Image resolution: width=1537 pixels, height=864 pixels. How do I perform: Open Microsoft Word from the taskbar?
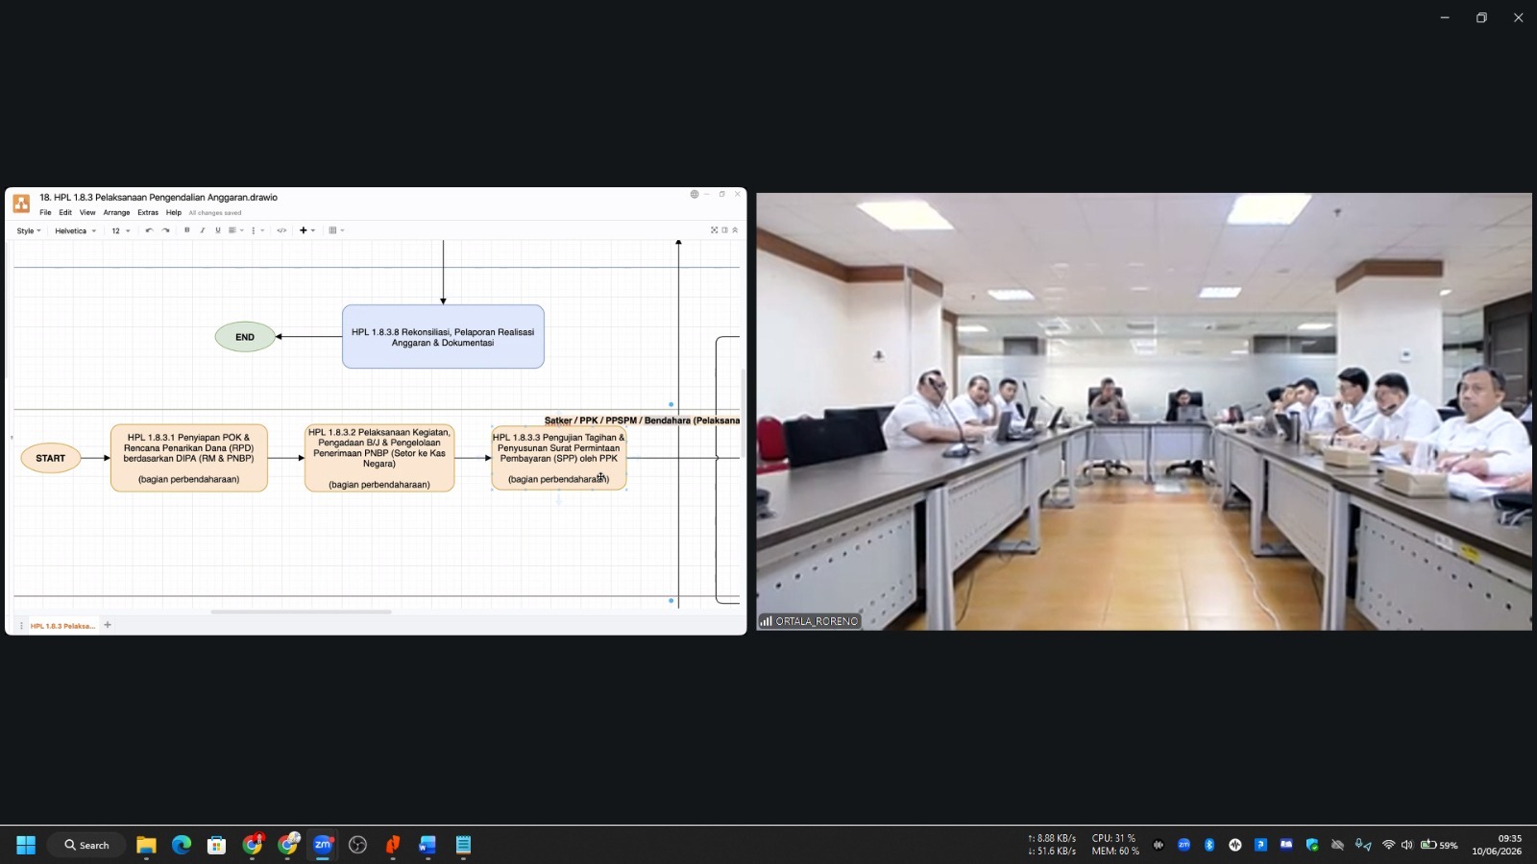428,845
